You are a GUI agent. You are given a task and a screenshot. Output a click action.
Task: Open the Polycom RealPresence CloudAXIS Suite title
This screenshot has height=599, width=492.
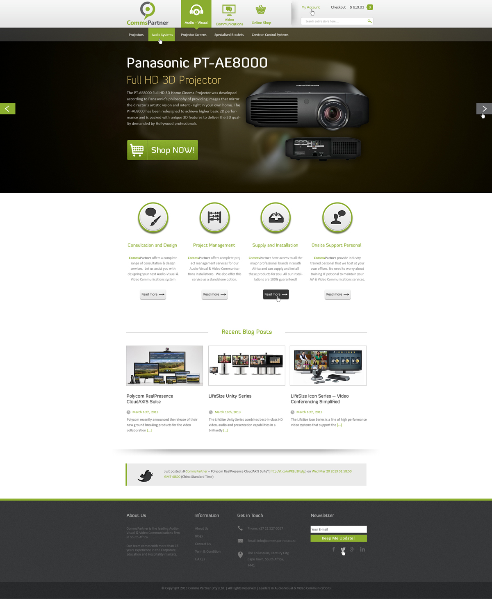[x=150, y=399]
